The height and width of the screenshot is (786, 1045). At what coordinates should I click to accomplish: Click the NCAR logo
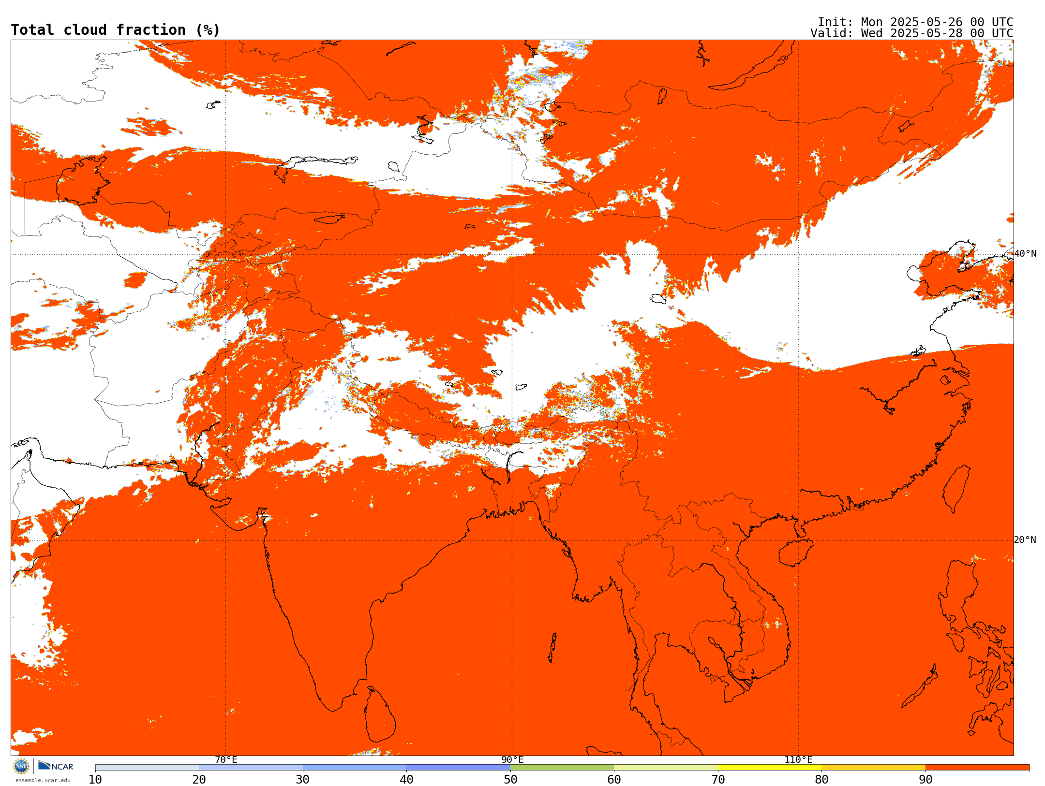point(56,766)
